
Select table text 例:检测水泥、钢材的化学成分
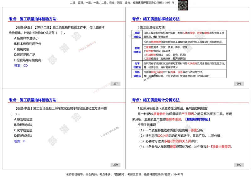point(161,67)
